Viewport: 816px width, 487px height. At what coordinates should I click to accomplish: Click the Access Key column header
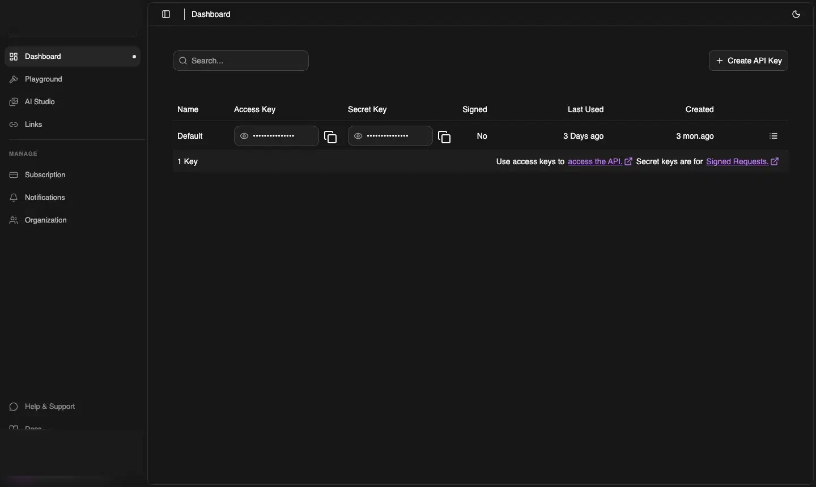click(255, 109)
